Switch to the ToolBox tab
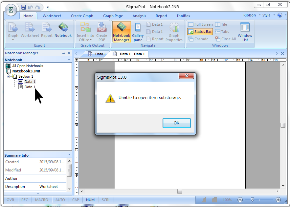 [183, 16]
